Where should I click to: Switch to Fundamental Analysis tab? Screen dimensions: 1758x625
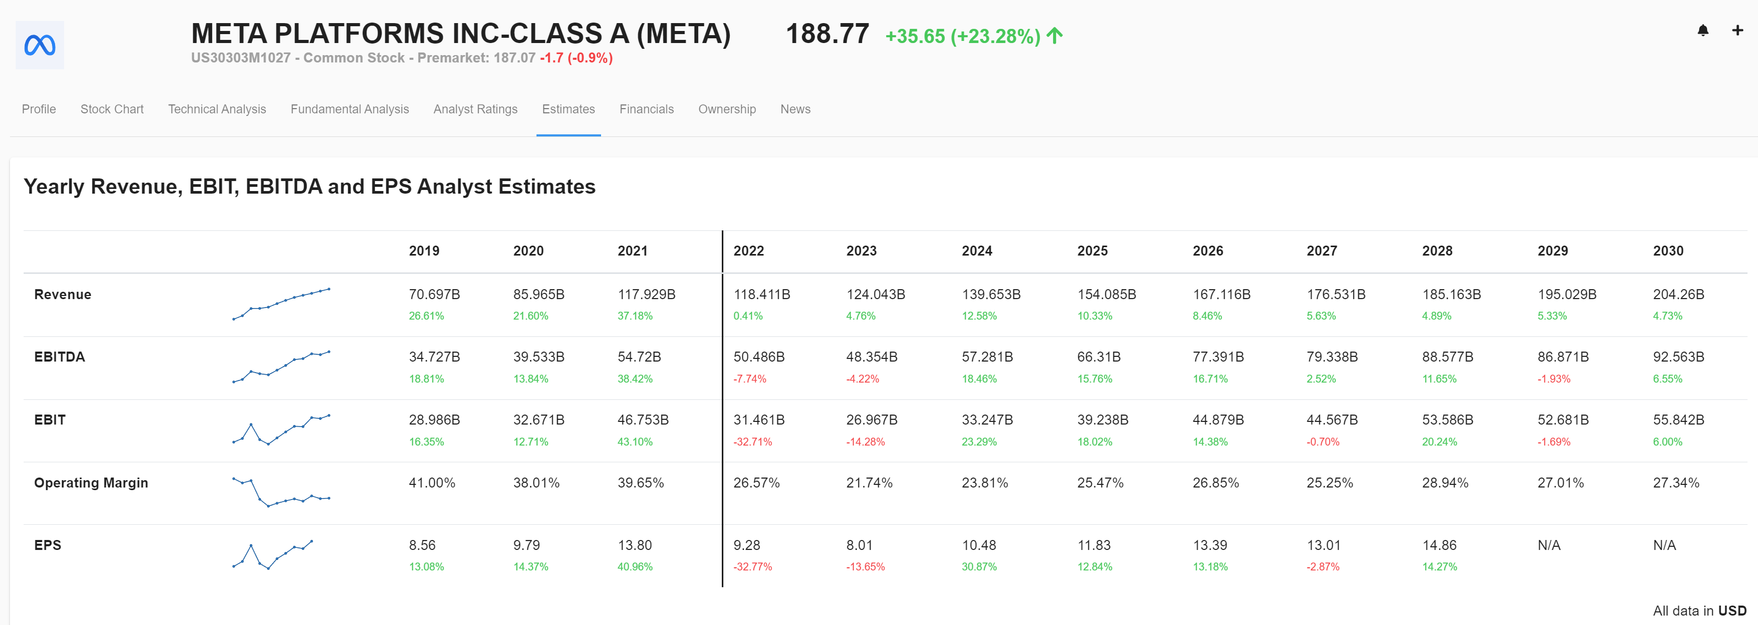coord(350,109)
